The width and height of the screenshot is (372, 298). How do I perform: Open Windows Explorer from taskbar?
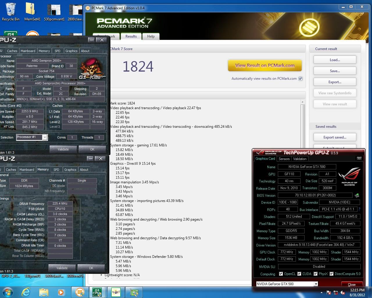tap(44, 292)
